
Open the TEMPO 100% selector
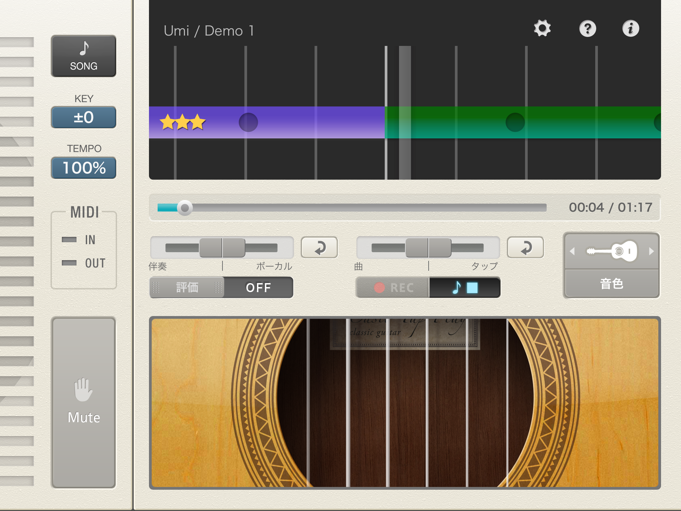point(83,168)
